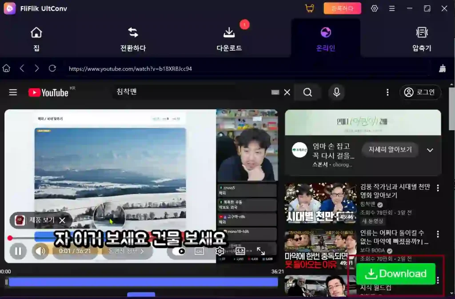455x299 pixels.
Task: Open the shopping cart icon in title bar
Action: (x=309, y=8)
